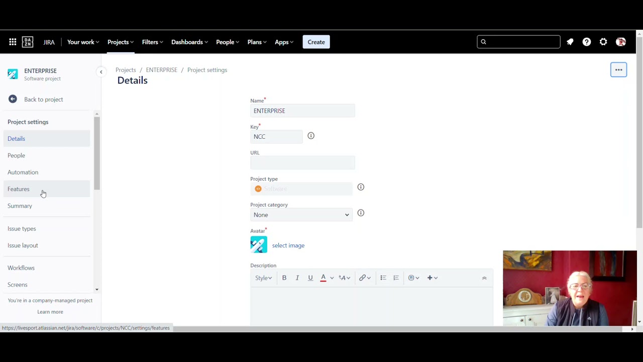Show info for Project category field

(361, 213)
